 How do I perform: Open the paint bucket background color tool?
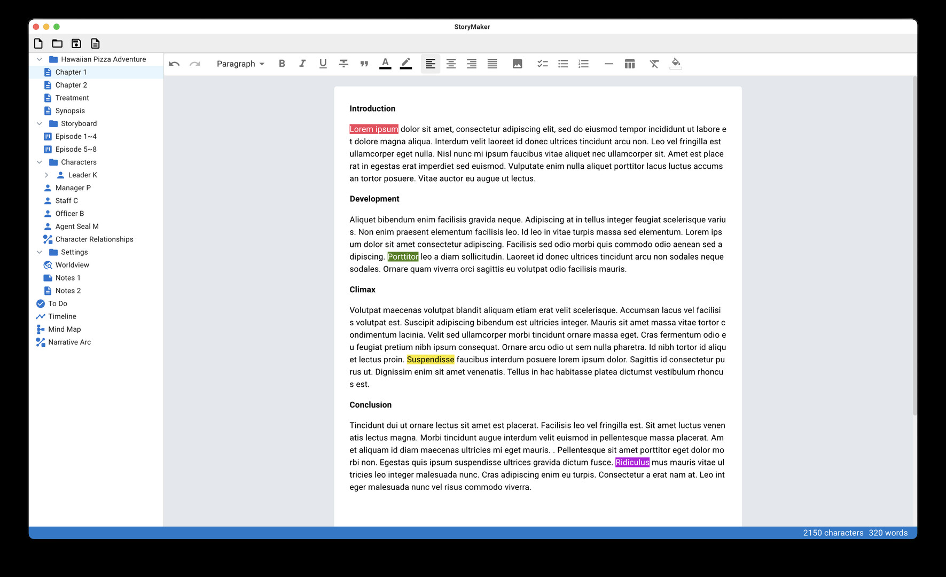point(676,64)
